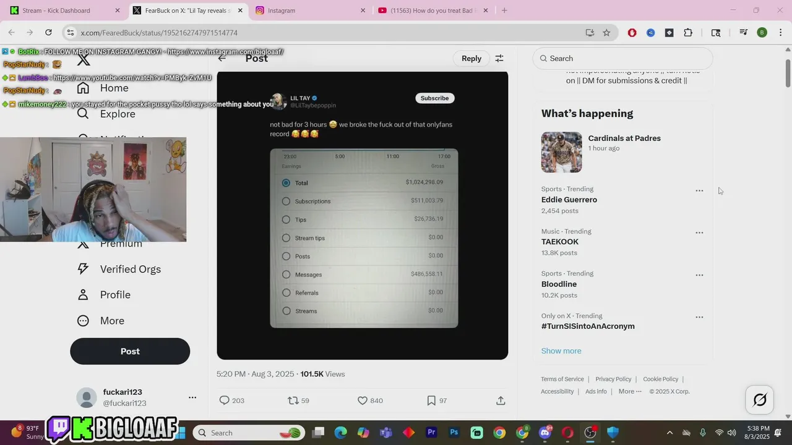The width and height of the screenshot is (792, 445).
Task: Open Microsoft Edge from the taskbar
Action: coord(341,433)
